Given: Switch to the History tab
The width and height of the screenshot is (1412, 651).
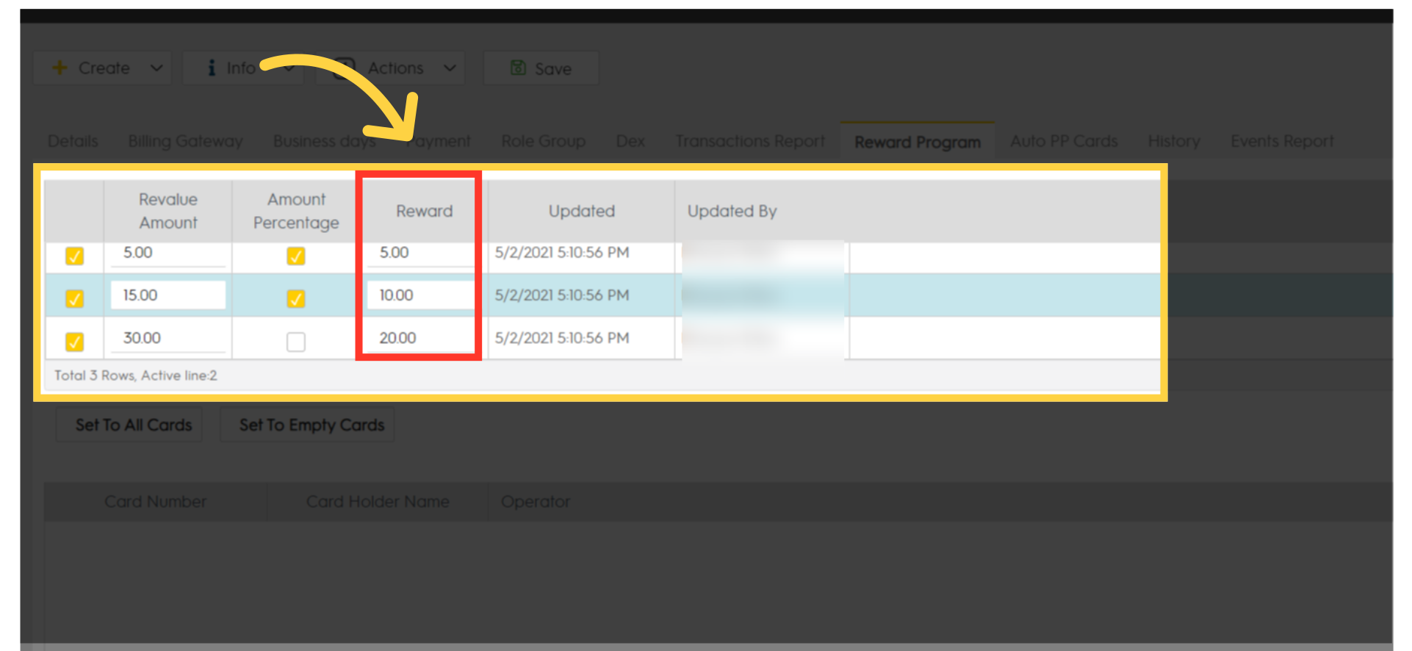Looking at the screenshot, I should (1174, 141).
